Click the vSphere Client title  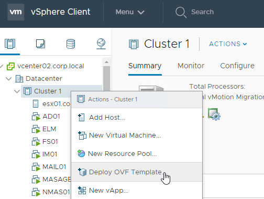[x=61, y=12]
